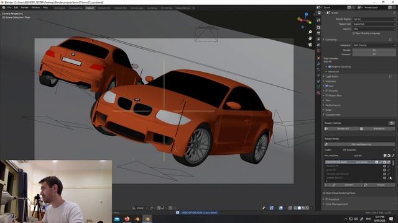Enable Open Shading Language checkbox

coord(353,33)
